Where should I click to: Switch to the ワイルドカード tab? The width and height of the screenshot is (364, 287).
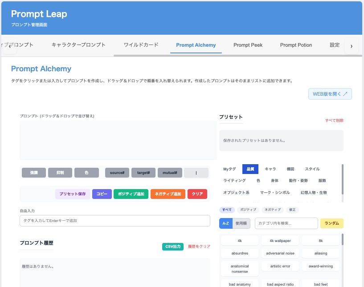point(141,45)
